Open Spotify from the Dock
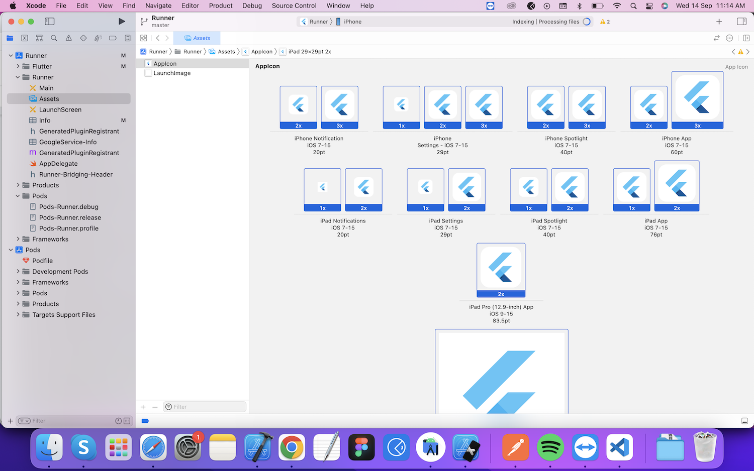Screen dimensions: 754x471 [x=550, y=447]
